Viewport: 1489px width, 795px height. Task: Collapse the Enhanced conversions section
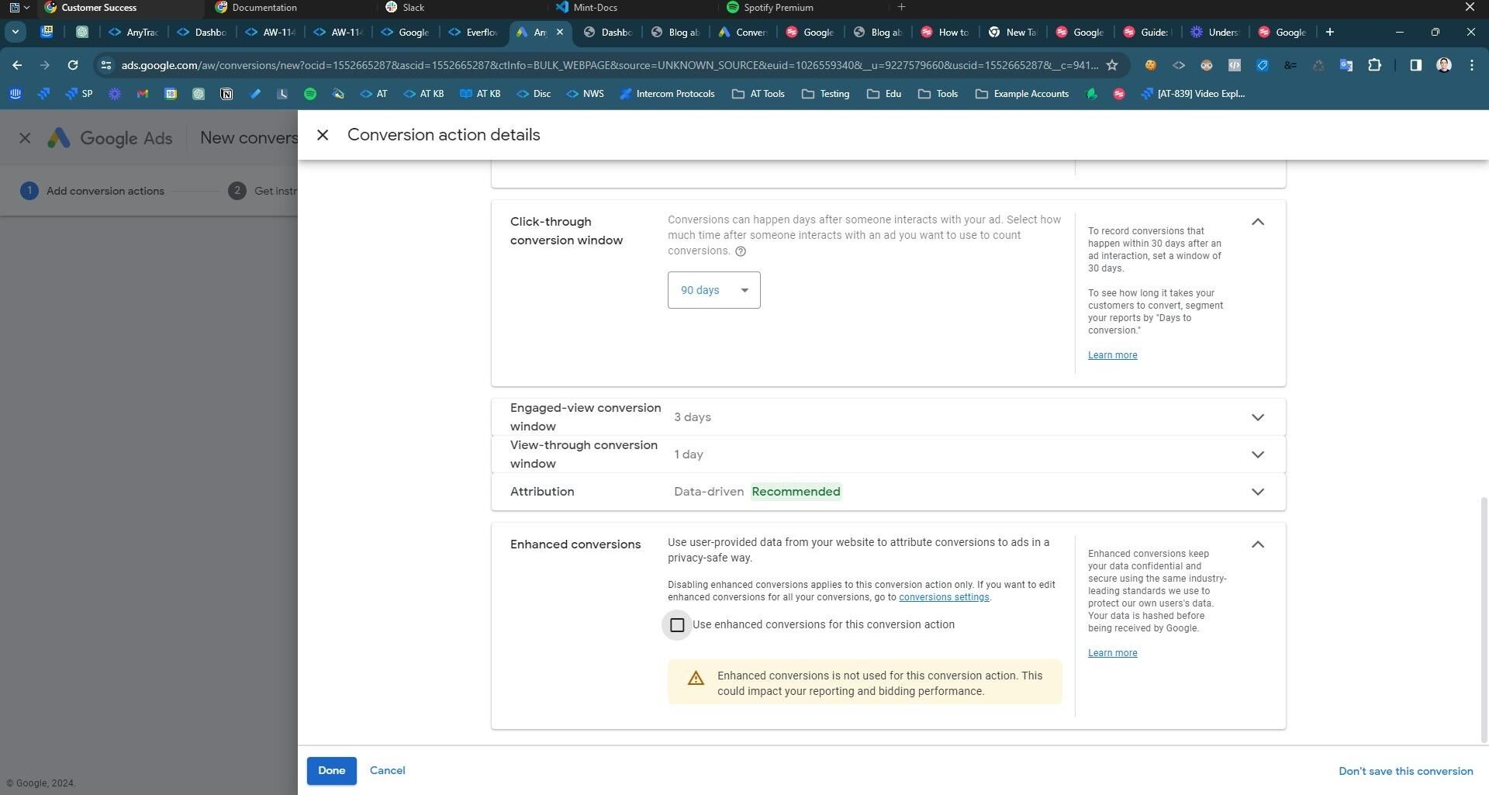coord(1257,544)
